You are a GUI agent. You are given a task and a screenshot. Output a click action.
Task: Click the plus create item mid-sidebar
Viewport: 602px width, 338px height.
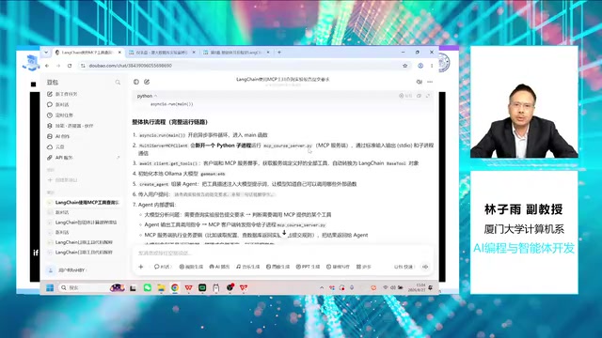[x=62, y=179]
